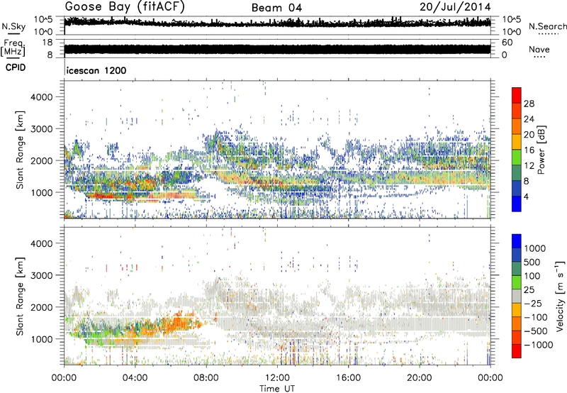Viewport: 567px width, 393px height.
Task: Click the '18' tick on the frequency axis
Action: 47,43
